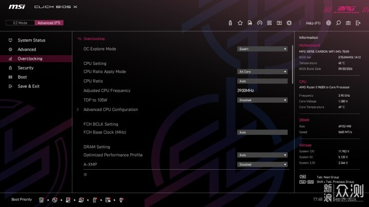Click the System 12V 11.952 V reading
Viewport: 369px width, 207px height.
(x=343, y=151)
